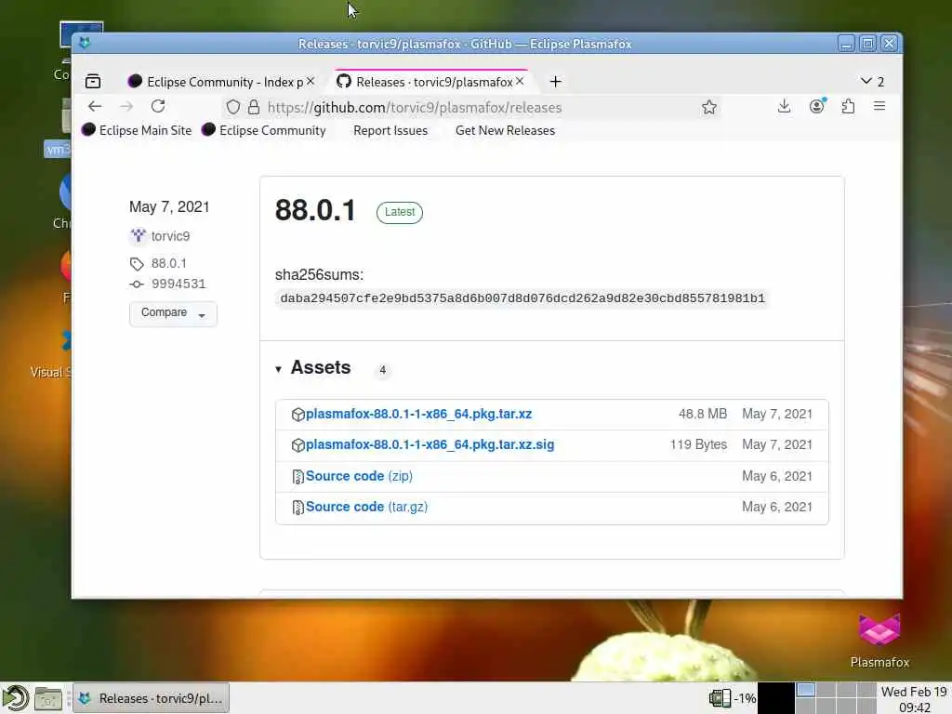Expand the Compare dropdown
This screenshot has height=714, width=952.
[173, 313]
